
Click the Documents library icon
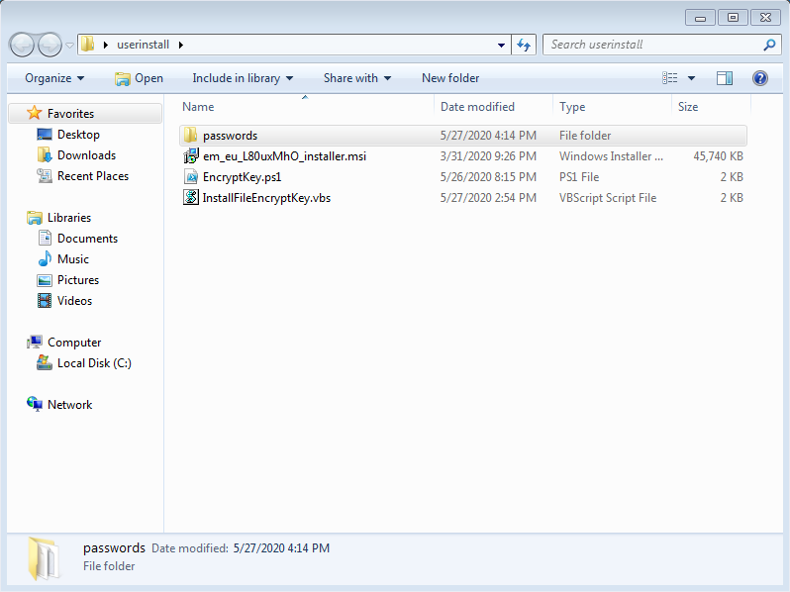pyautogui.click(x=45, y=238)
